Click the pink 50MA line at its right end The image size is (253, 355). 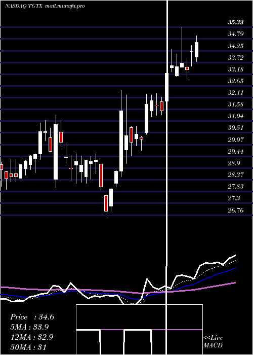click(234, 283)
